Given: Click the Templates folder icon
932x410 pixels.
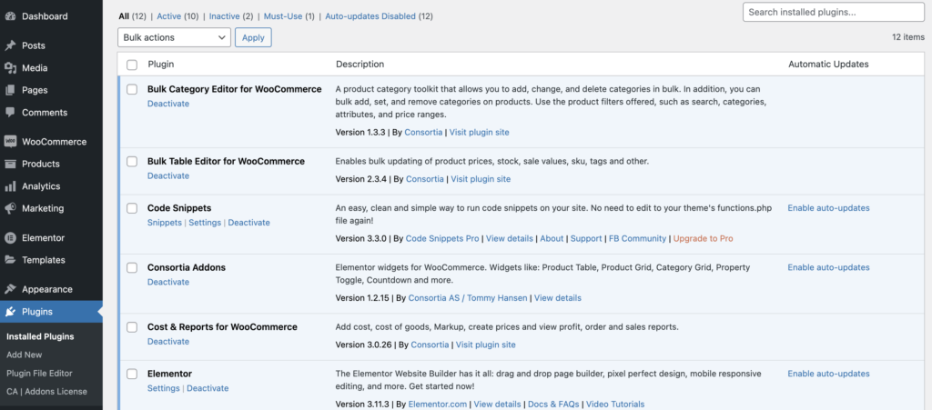Looking at the screenshot, I should [x=10, y=260].
